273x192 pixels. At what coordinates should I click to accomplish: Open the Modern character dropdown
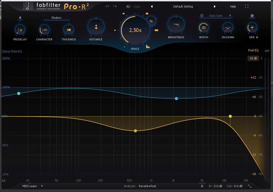(x=56, y=17)
